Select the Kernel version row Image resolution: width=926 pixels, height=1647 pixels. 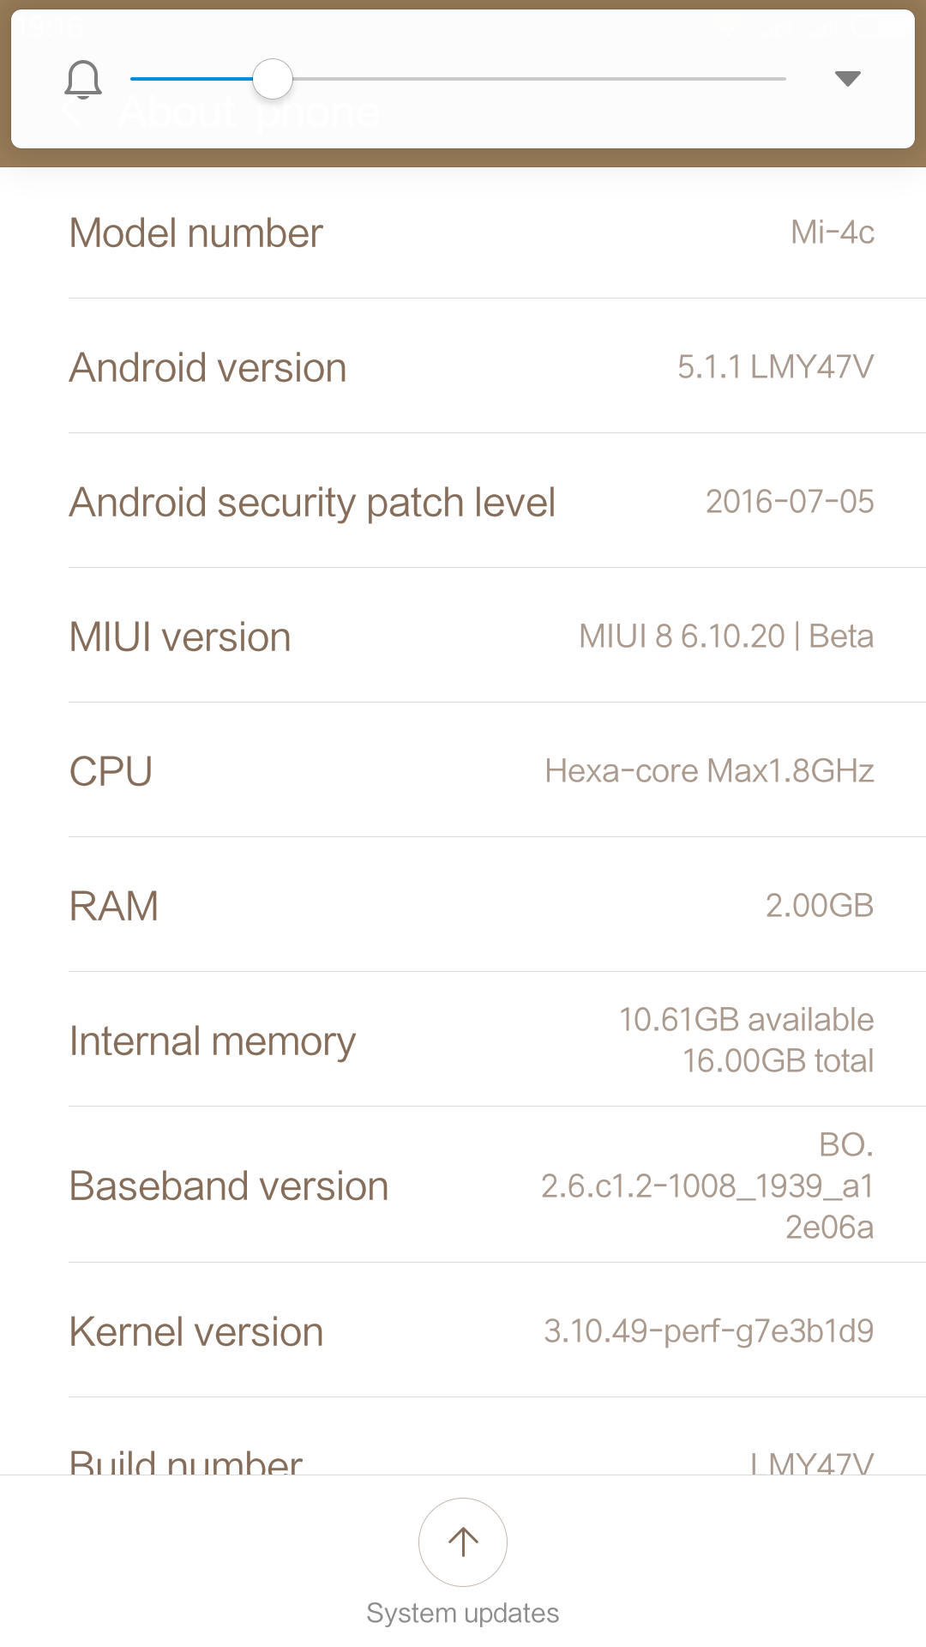point(463,1331)
